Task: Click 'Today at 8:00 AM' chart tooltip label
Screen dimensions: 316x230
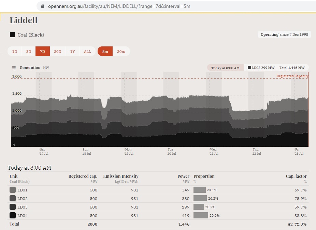Action: point(225,68)
